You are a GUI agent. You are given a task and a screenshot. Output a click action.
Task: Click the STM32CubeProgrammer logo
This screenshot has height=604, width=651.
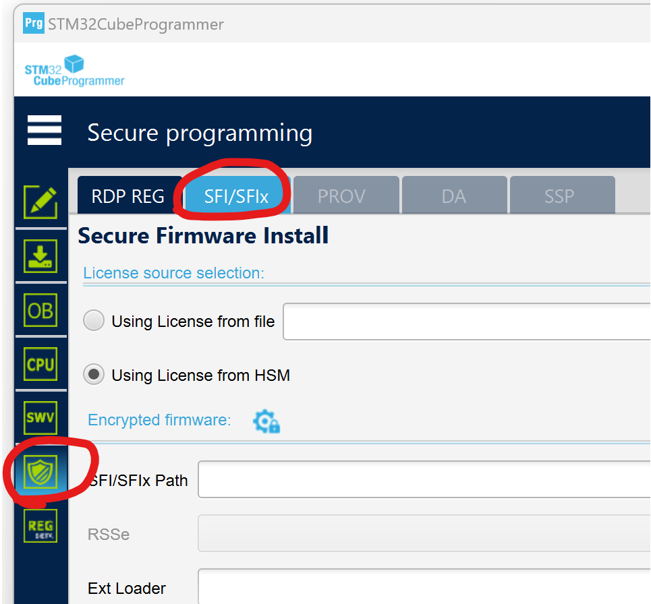(x=75, y=71)
